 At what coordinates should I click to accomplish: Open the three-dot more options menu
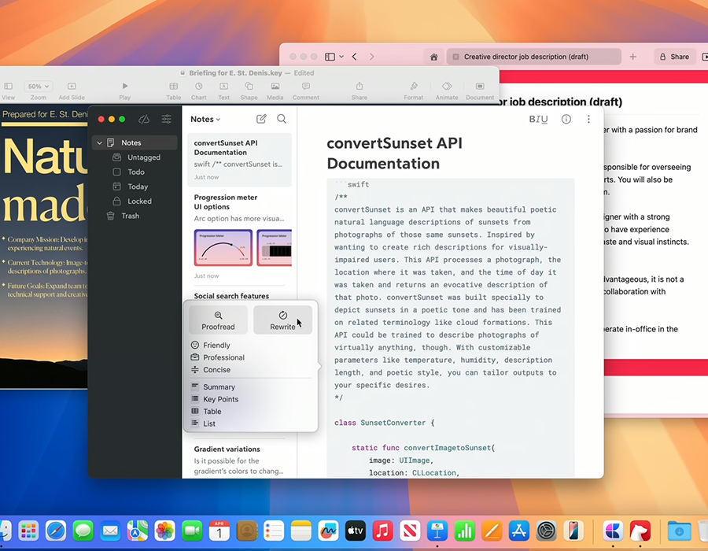click(588, 119)
